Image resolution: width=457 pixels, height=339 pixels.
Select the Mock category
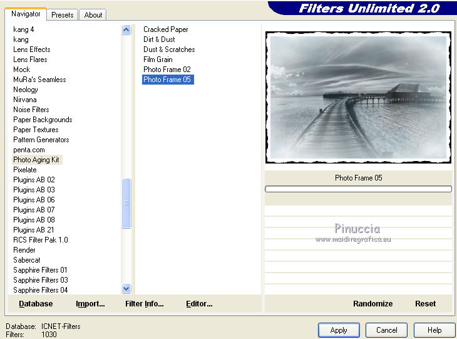21,70
